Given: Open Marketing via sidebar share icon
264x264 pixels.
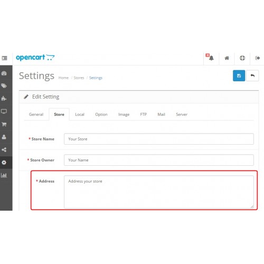Looking at the screenshot, I should pyautogui.click(x=4, y=149).
